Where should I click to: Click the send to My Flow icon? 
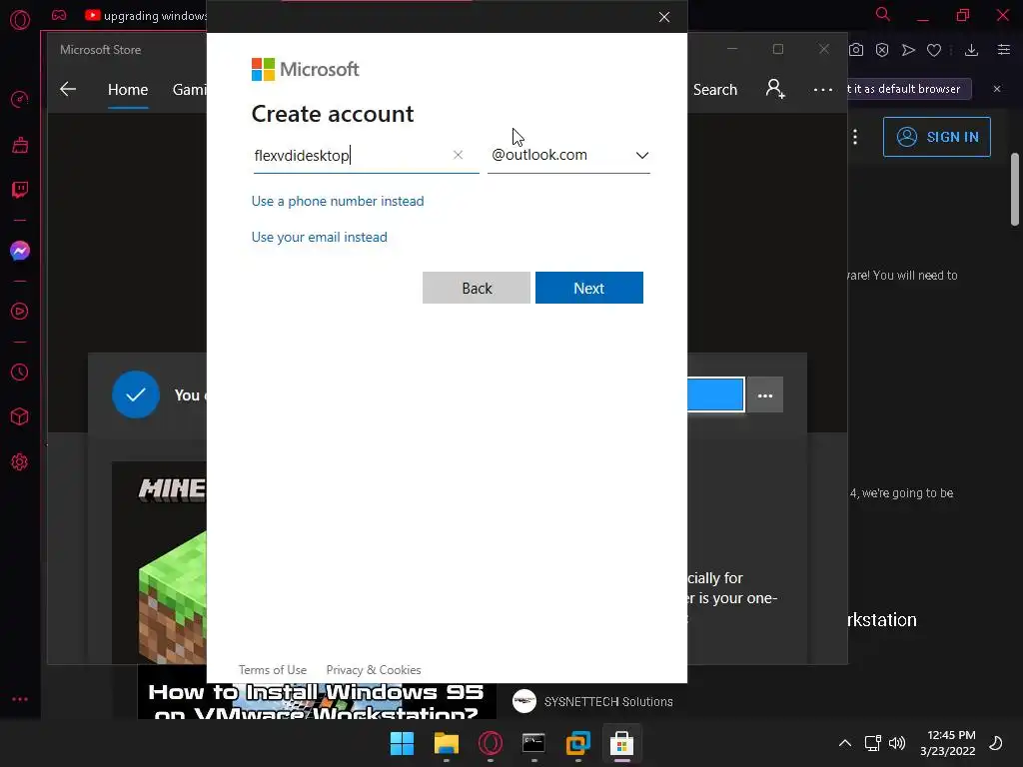tap(908, 50)
